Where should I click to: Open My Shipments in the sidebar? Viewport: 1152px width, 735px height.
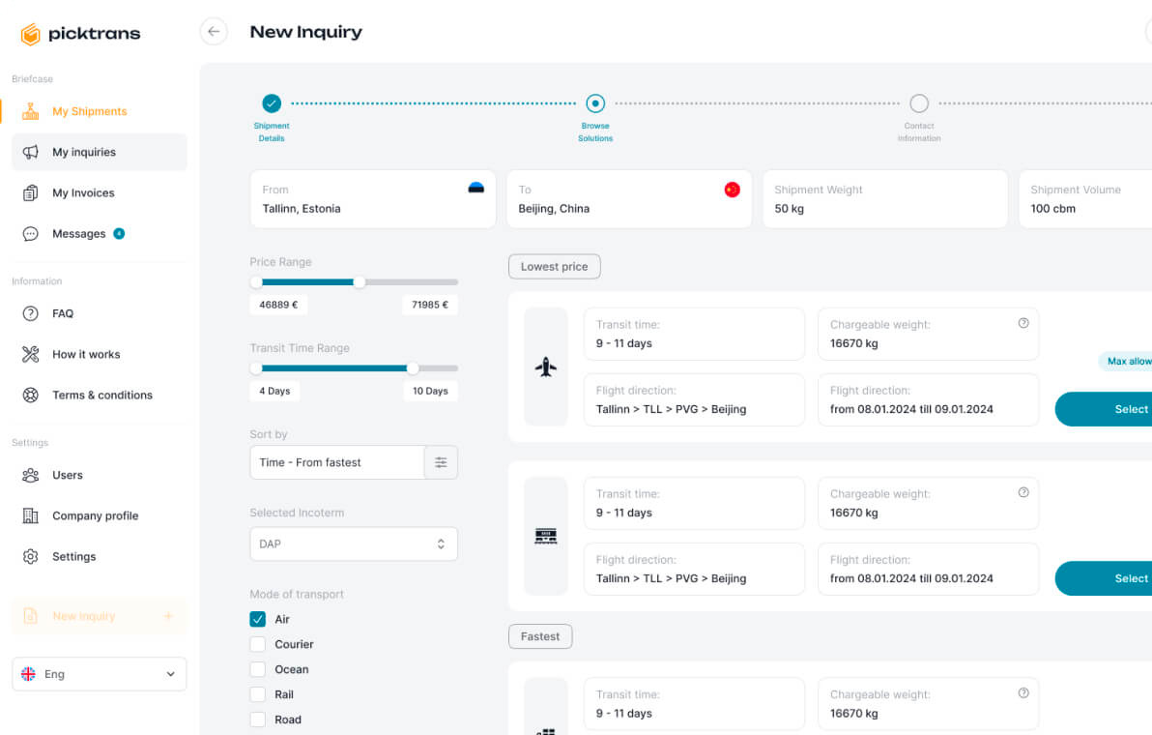click(x=89, y=110)
